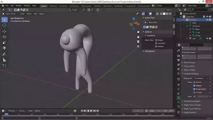Viewport: 213px width, 120px height.
Task: Enable In Front checkbox
Action: point(194,93)
